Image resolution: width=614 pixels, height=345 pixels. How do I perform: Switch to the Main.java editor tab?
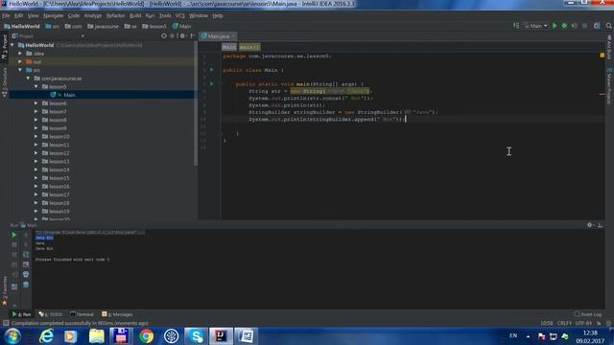point(218,36)
